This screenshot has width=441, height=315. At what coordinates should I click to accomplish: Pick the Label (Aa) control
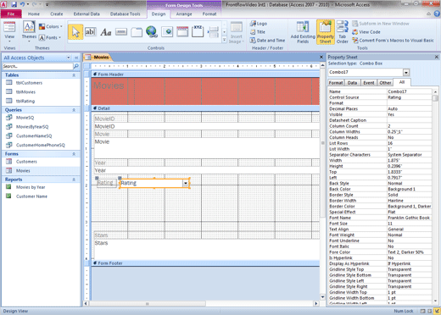click(x=106, y=32)
